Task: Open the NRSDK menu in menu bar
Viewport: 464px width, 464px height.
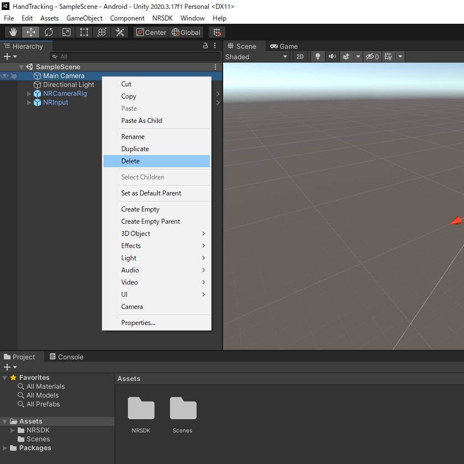Action: coord(162,18)
